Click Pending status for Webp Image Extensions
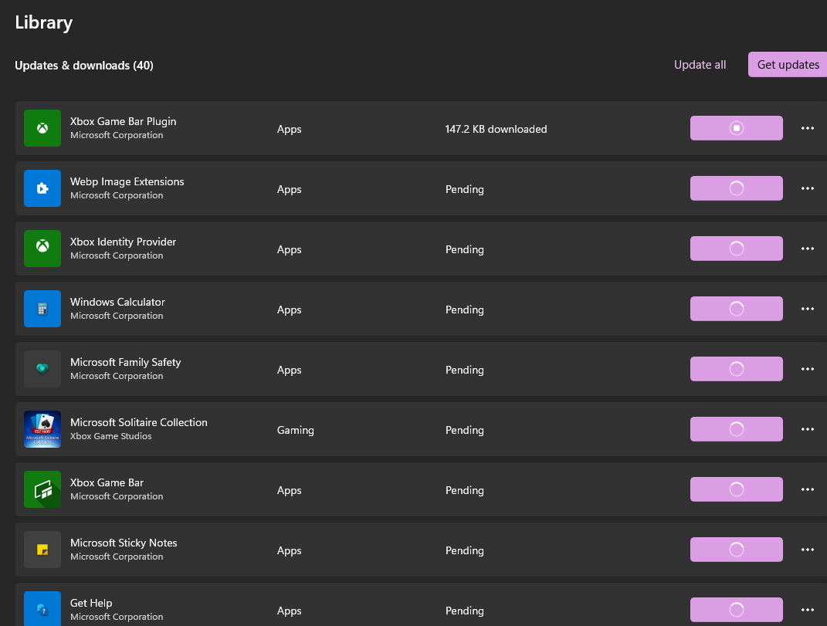 coord(465,189)
